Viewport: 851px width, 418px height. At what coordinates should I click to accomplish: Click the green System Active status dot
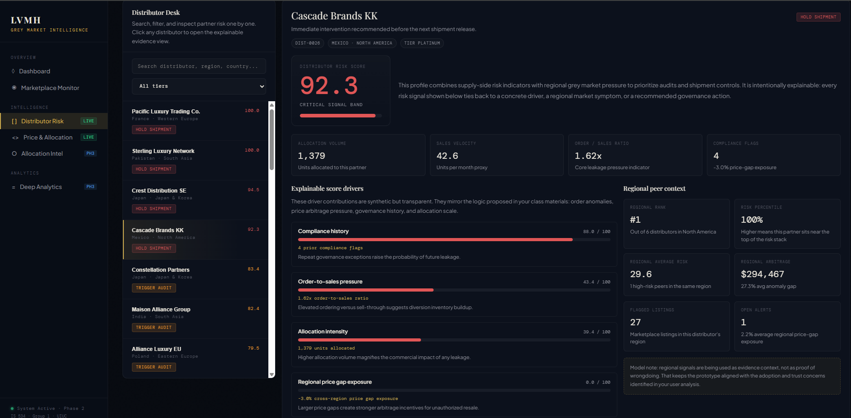[12, 409]
